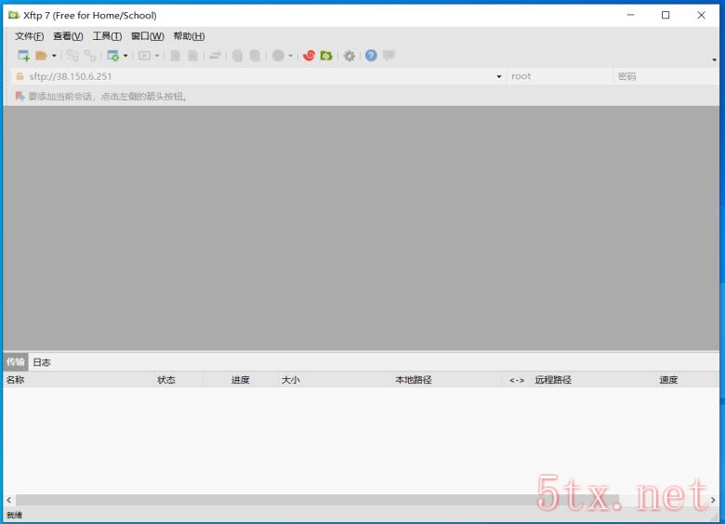Click the toolbar overflow arrow at right edge

715,59
